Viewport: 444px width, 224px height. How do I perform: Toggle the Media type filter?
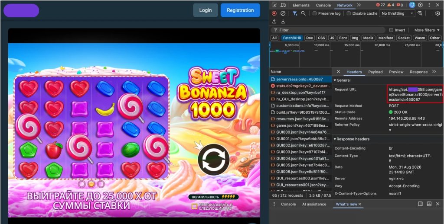pyautogui.click(x=368, y=38)
